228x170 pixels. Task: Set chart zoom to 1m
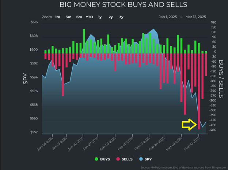(x=58, y=17)
